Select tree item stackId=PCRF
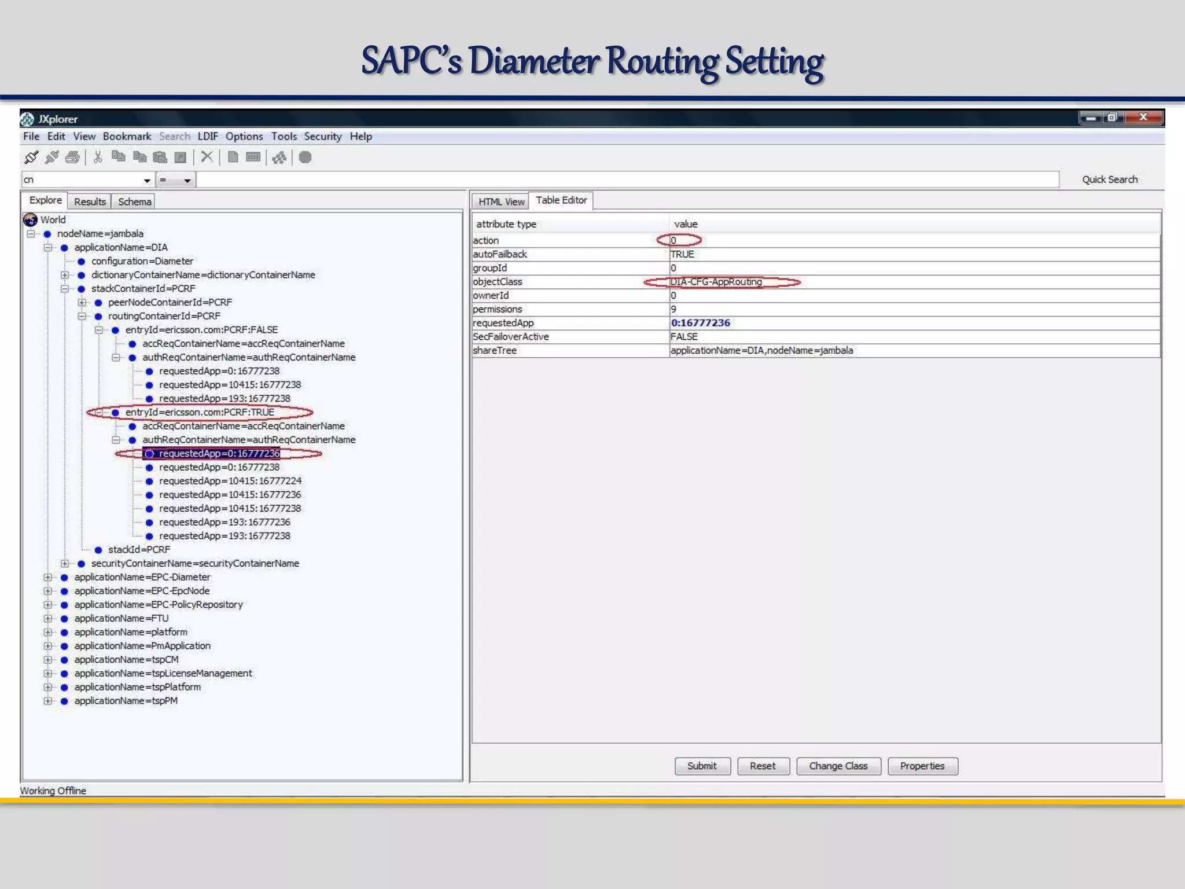1185x889 pixels. click(139, 550)
